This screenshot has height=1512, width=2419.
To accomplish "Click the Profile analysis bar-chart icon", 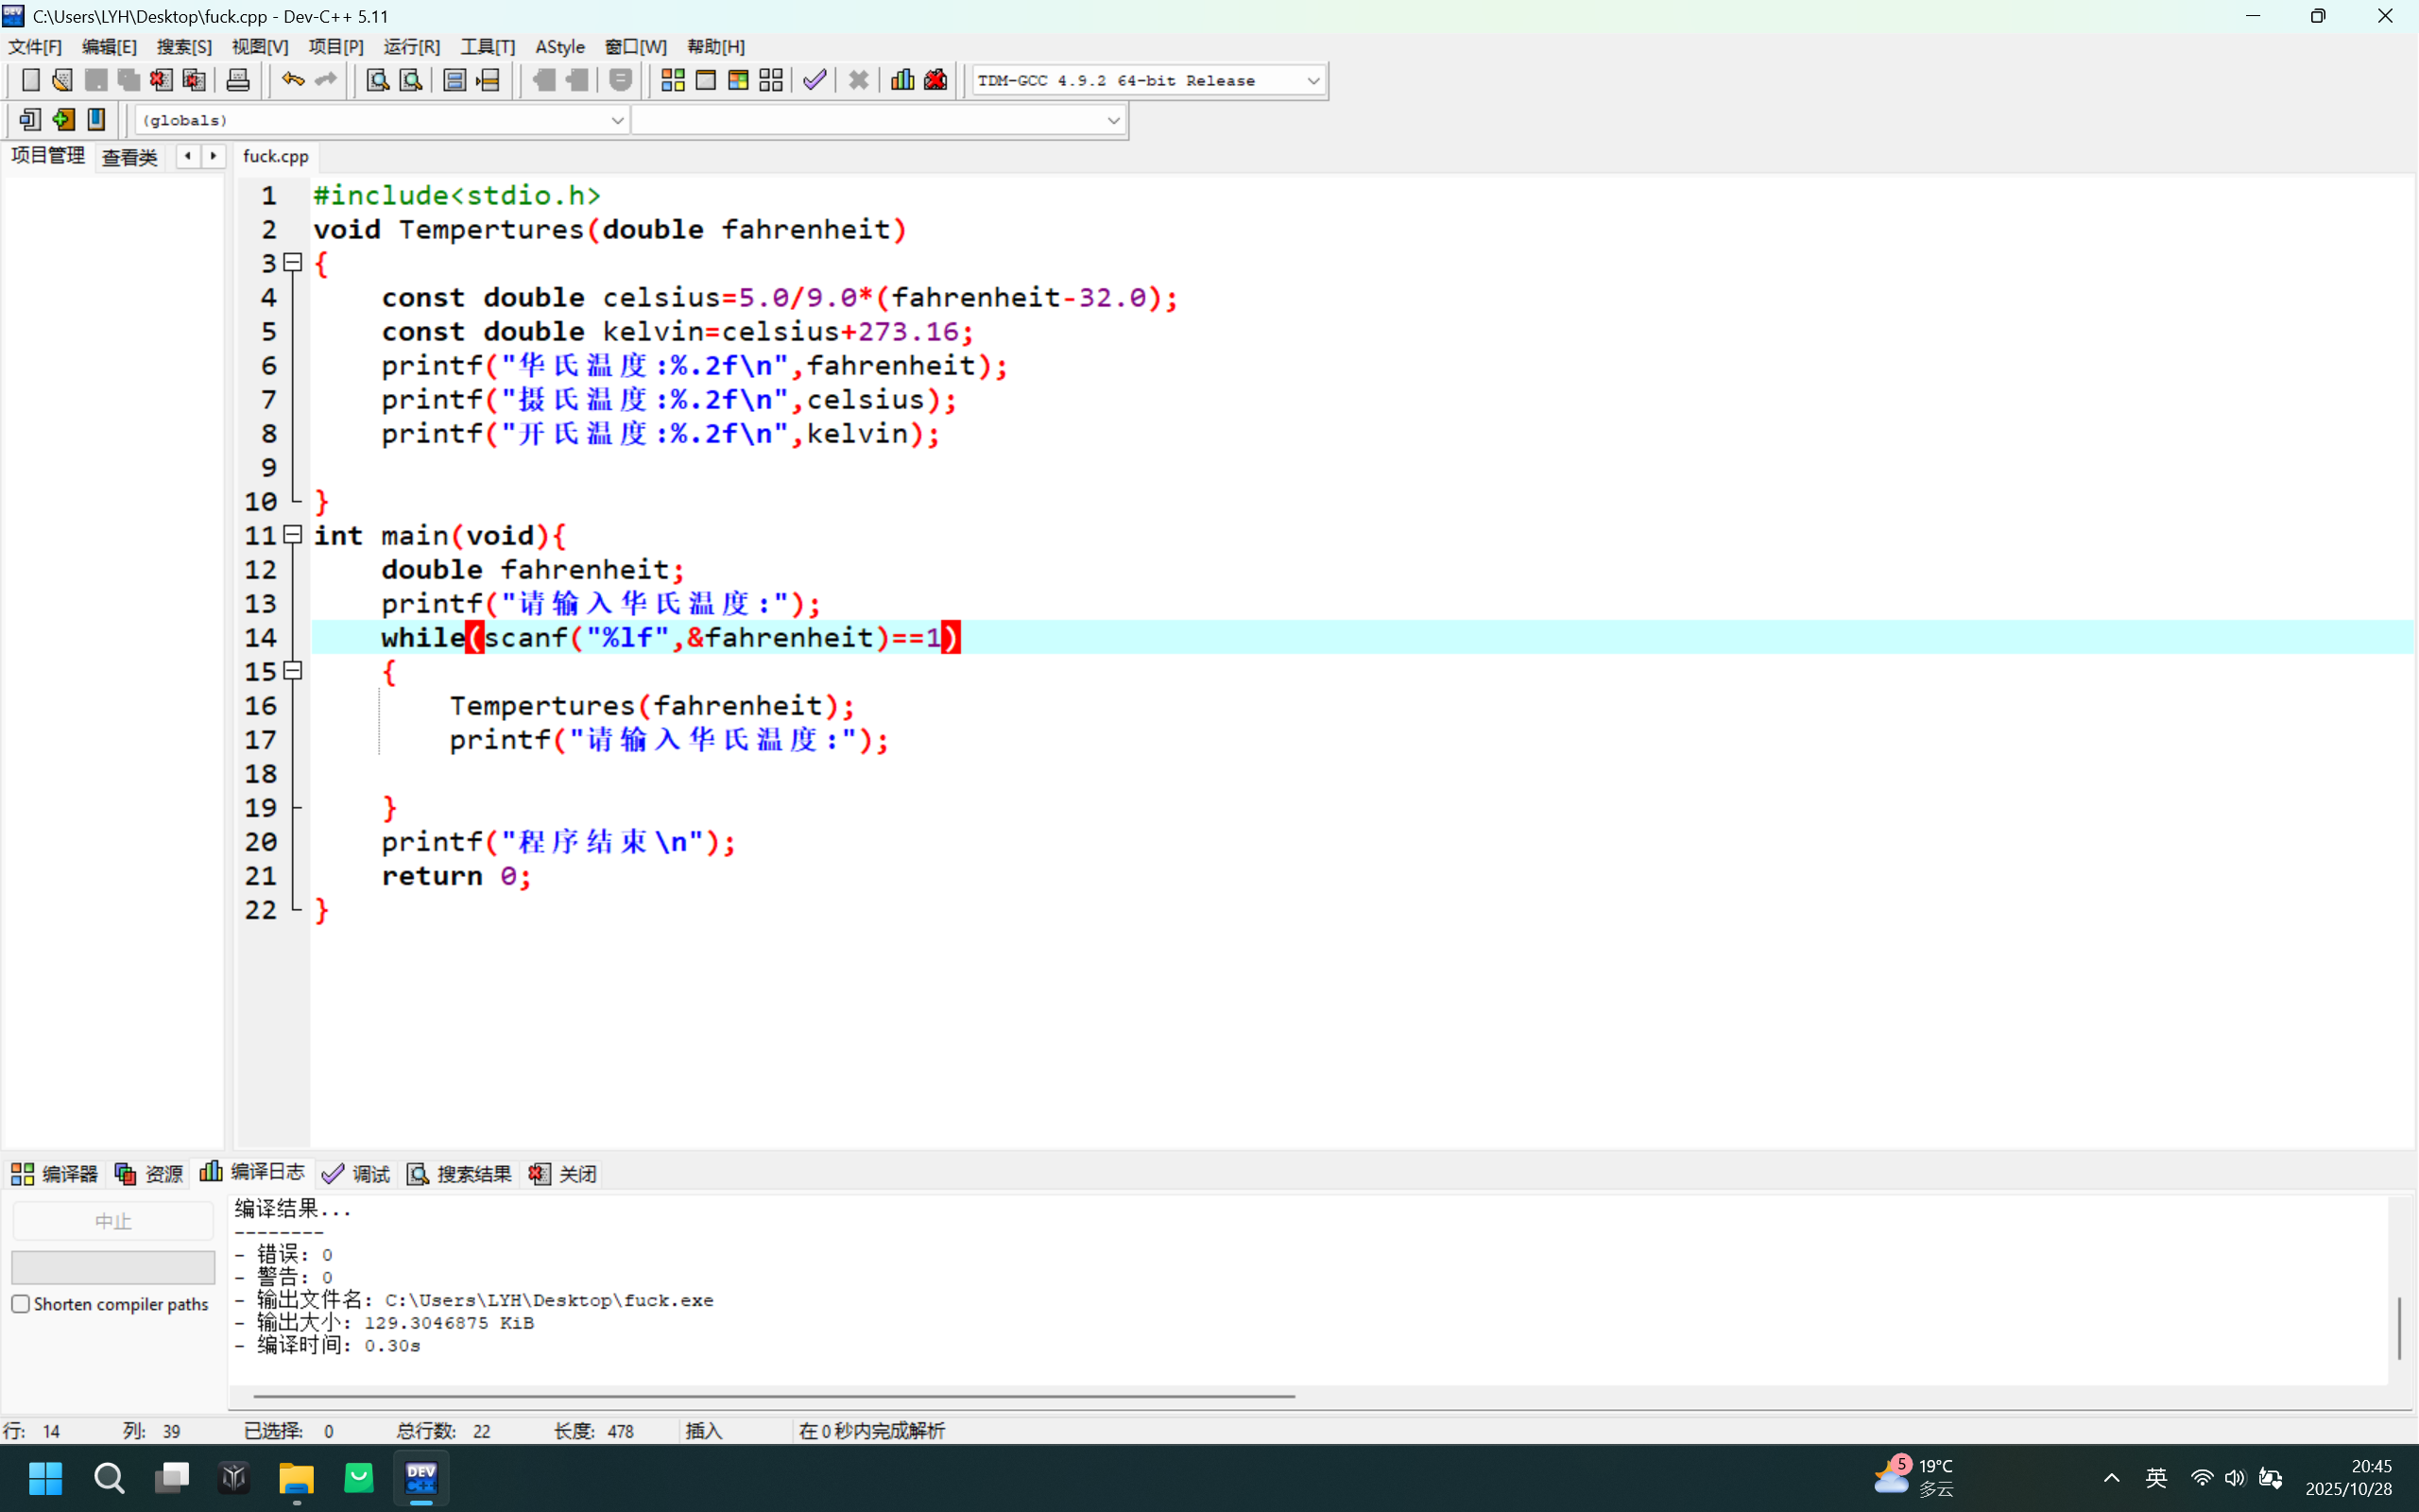I will tap(901, 80).
